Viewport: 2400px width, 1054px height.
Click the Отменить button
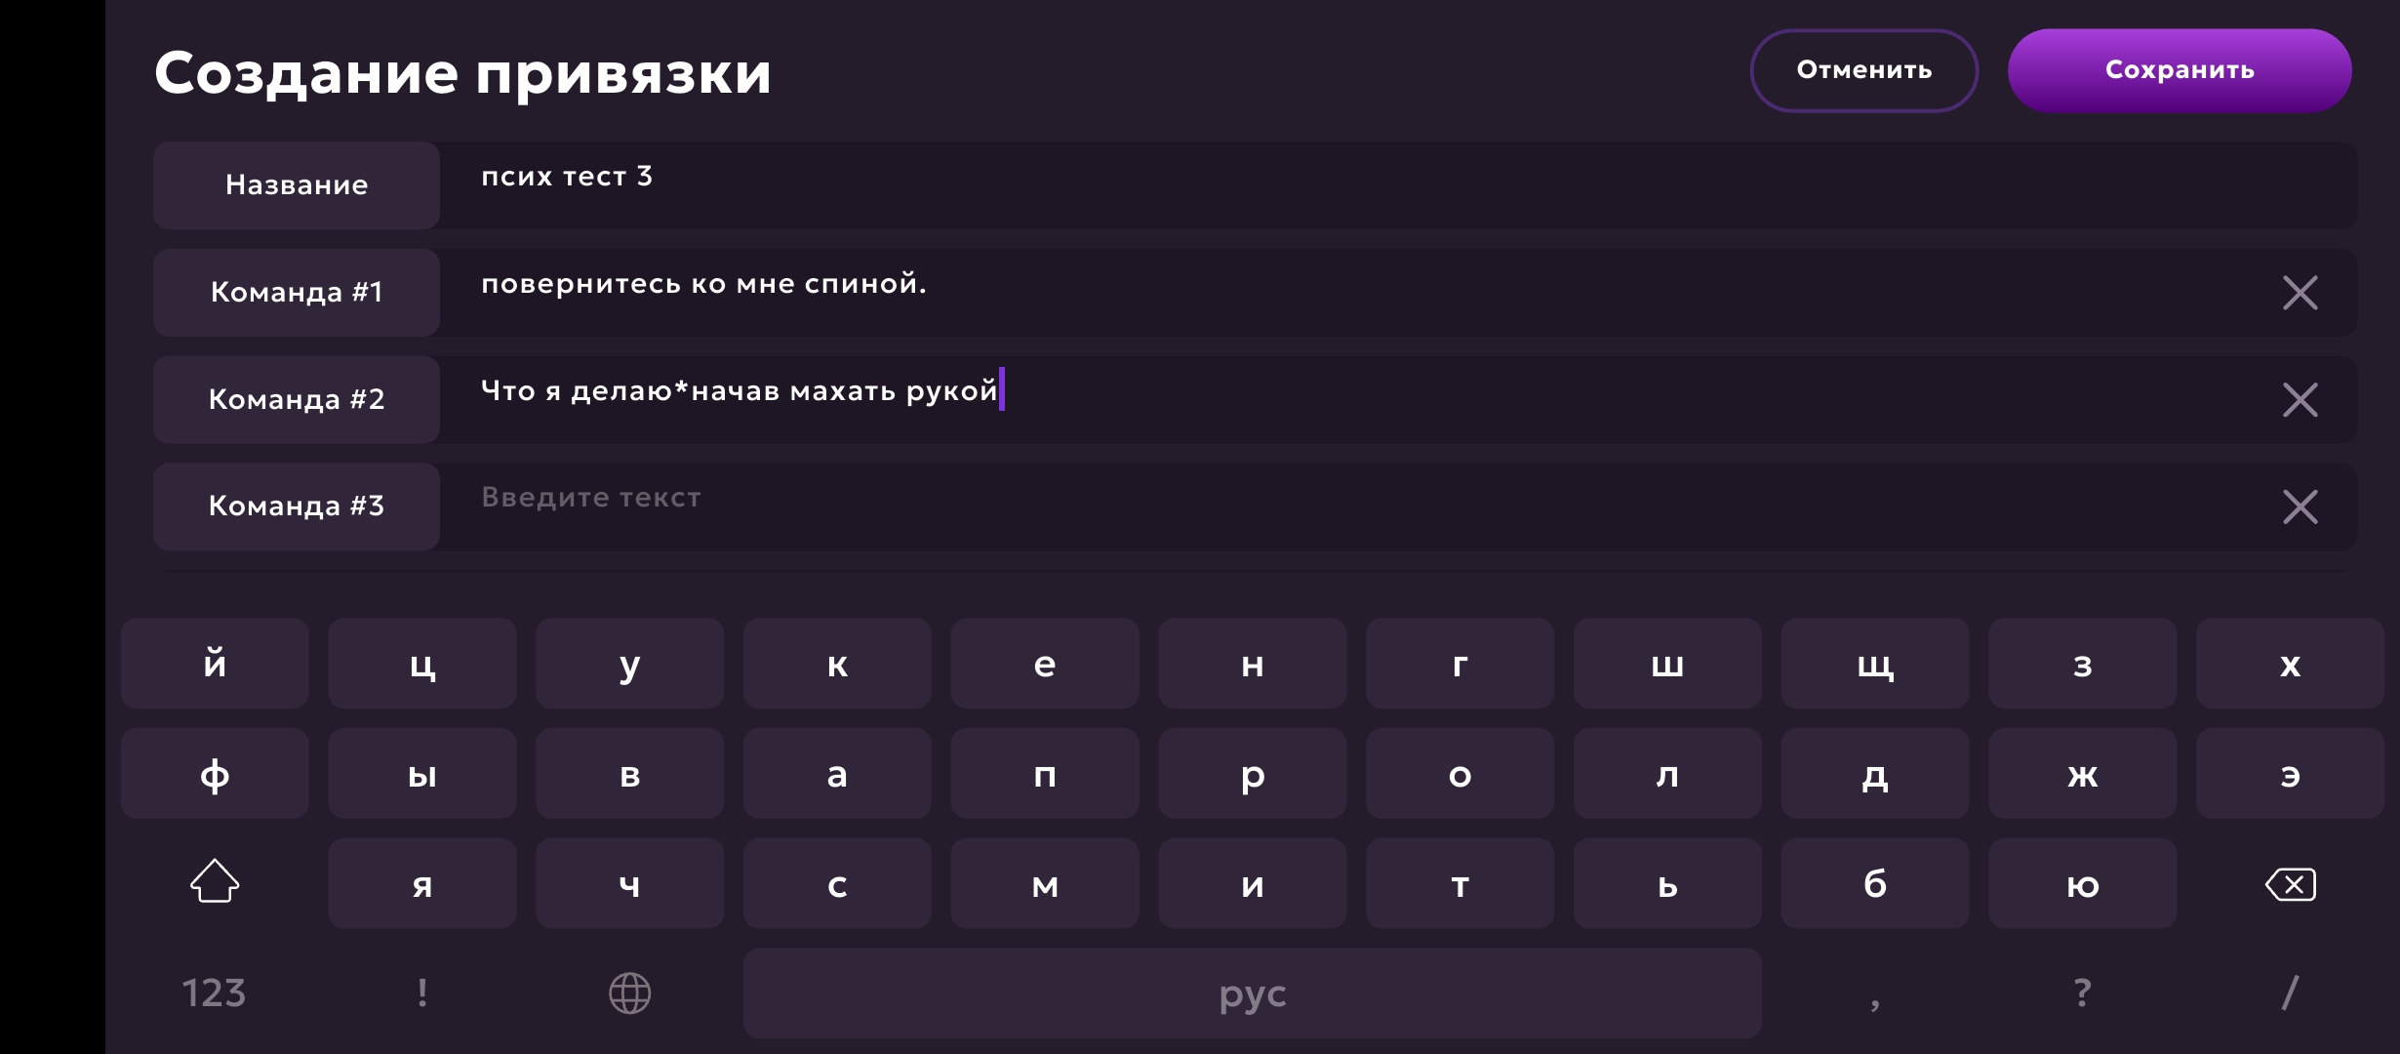pyautogui.click(x=1863, y=70)
